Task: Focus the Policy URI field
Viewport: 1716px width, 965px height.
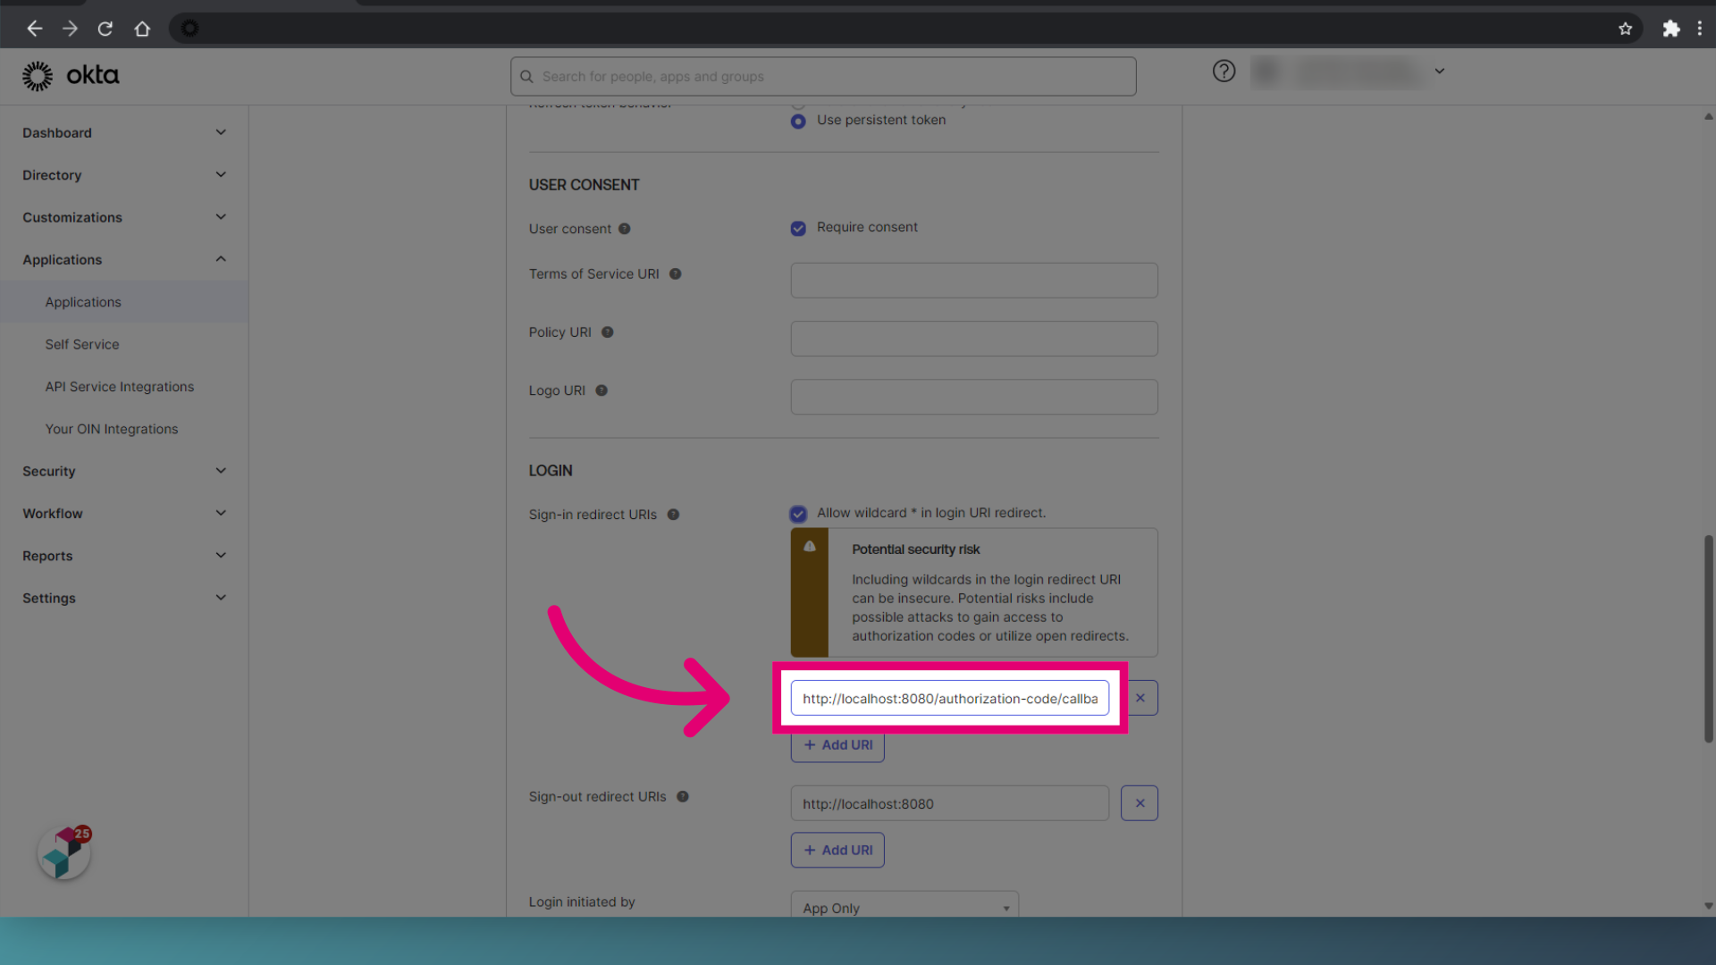Action: 974,339
